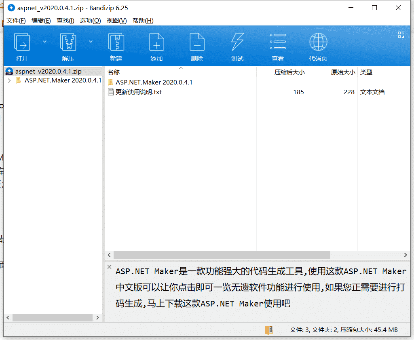Sort by the 原始大小 column header
This screenshot has width=414, height=340.
click(x=343, y=72)
